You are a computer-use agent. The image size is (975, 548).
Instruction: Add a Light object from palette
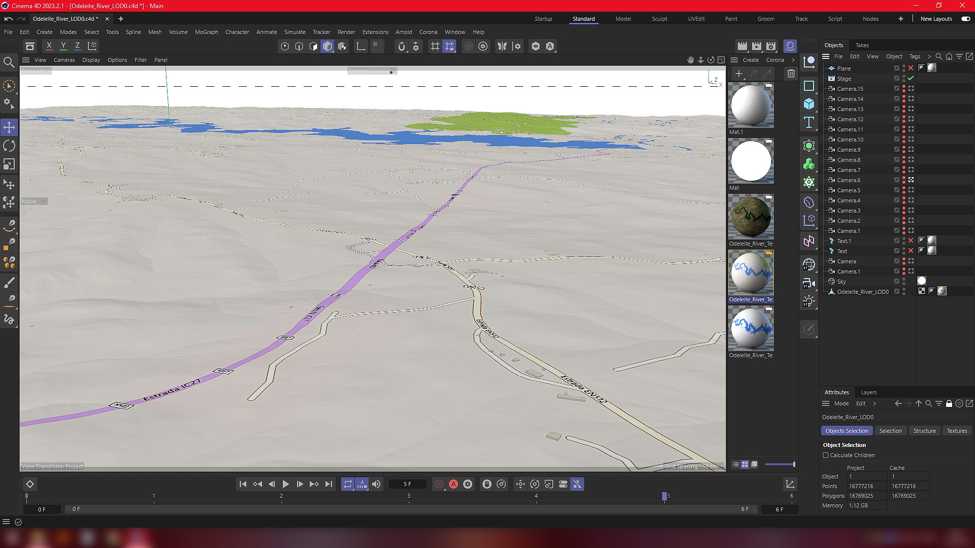click(x=809, y=301)
